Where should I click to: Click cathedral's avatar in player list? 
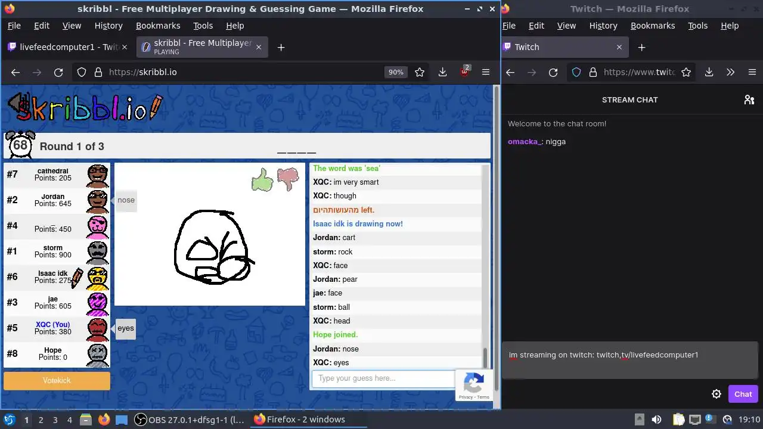(x=98, y=176)
